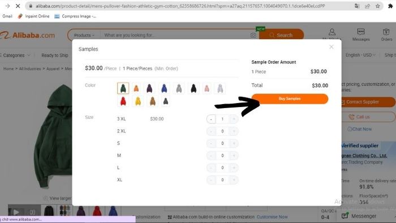Click Apparel breadcrumb link
396x223 pixels.
pos(53,68)
